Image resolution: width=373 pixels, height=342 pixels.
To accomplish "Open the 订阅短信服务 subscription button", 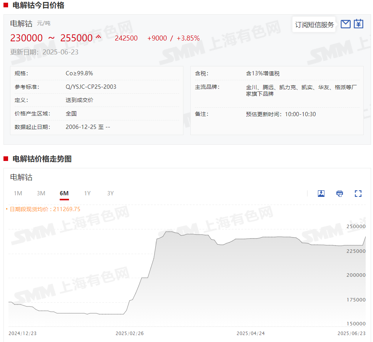I will [314, 25].
